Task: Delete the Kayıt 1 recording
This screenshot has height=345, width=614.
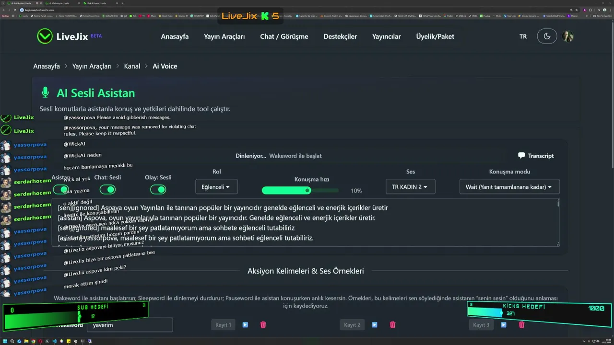Action: pyautogui.click(x=263, y=325)
